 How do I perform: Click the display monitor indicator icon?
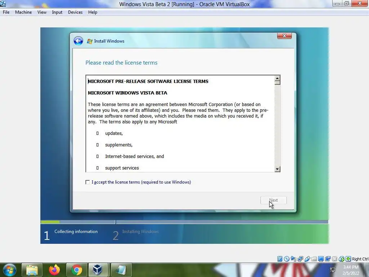point(321,259)
